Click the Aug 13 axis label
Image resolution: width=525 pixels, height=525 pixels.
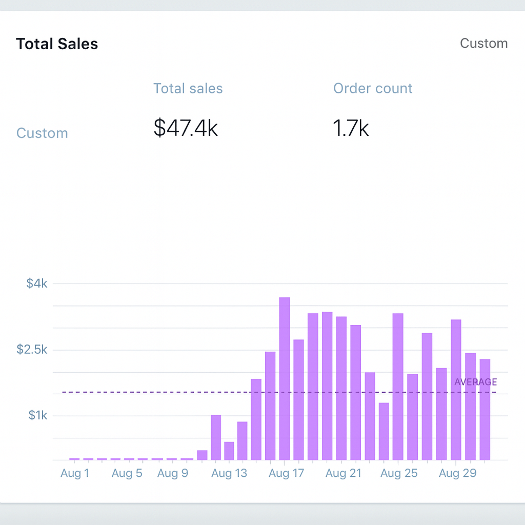click(x=229, y=473)
